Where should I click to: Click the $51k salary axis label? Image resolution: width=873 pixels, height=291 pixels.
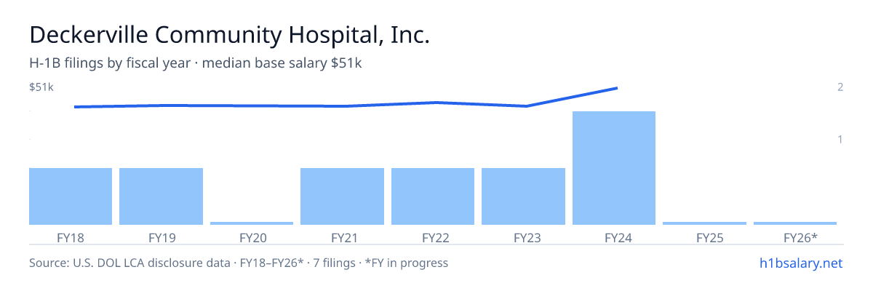tap(41, 87)
